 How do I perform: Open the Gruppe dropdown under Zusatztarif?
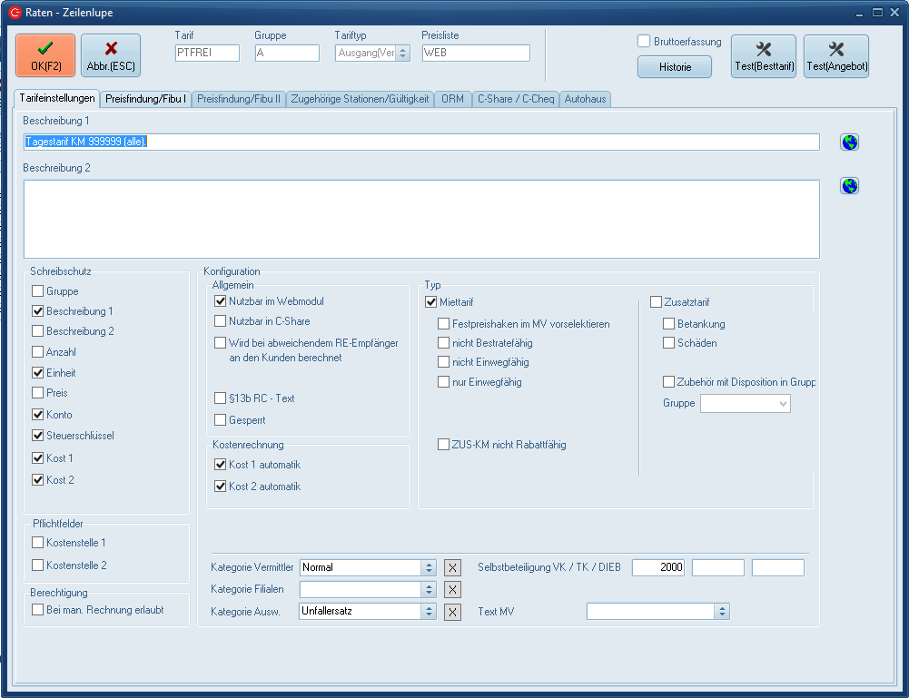point(783,404)
